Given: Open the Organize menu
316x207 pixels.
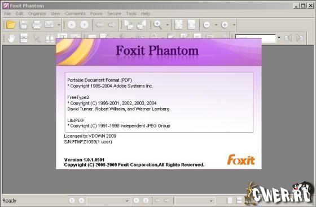Looking at the screenshot, I should tap(37, 13).
